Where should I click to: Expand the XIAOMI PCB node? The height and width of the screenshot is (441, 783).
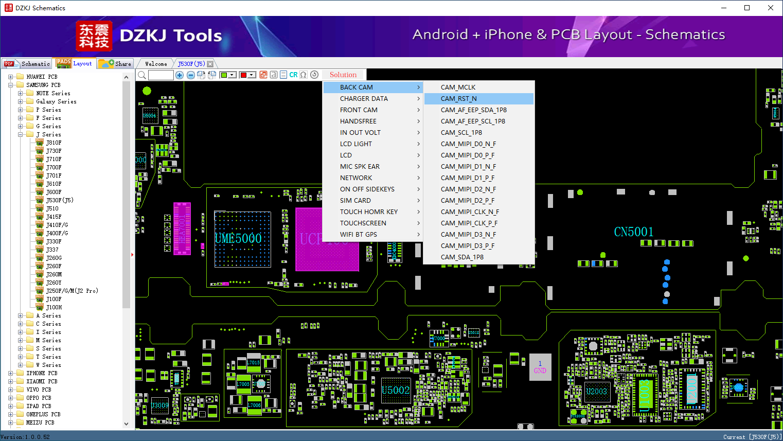point(10,381)
